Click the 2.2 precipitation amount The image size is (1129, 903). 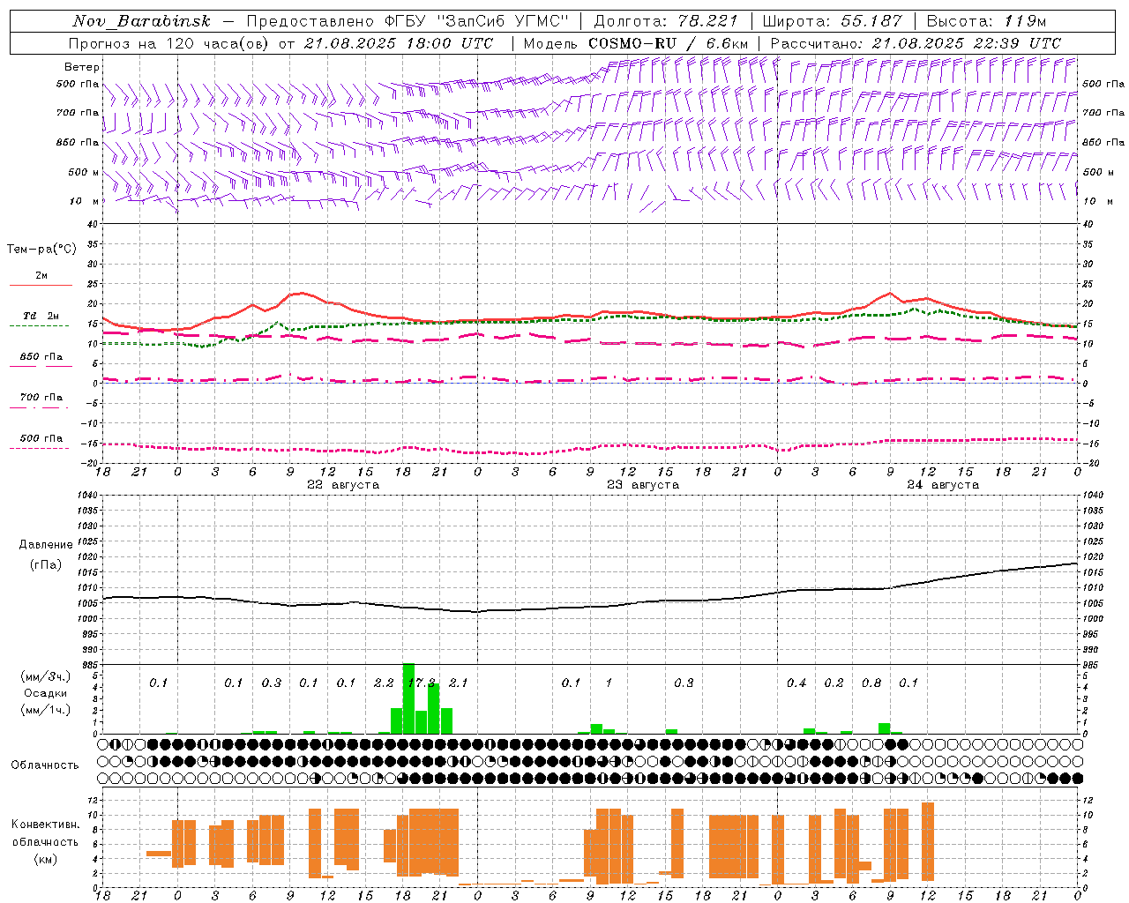pos(384,683)
